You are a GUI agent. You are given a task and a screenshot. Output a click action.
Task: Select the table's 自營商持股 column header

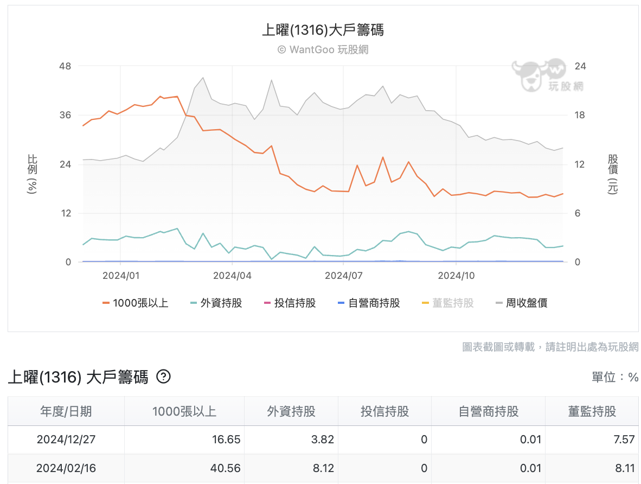coord(489,411)
